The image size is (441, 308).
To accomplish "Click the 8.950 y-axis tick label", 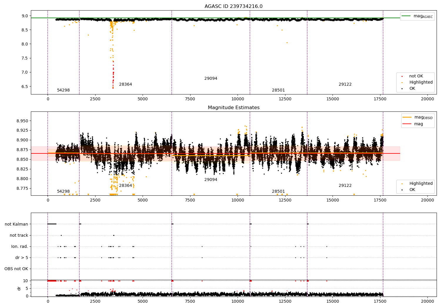I will click(23, 121).
